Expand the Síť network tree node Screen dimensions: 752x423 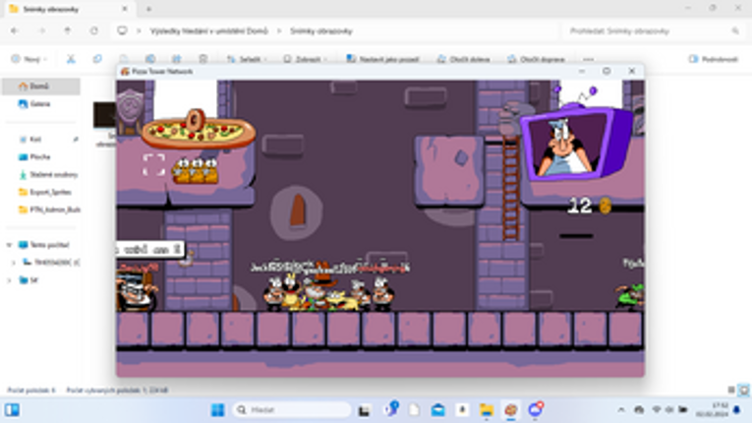9,280
